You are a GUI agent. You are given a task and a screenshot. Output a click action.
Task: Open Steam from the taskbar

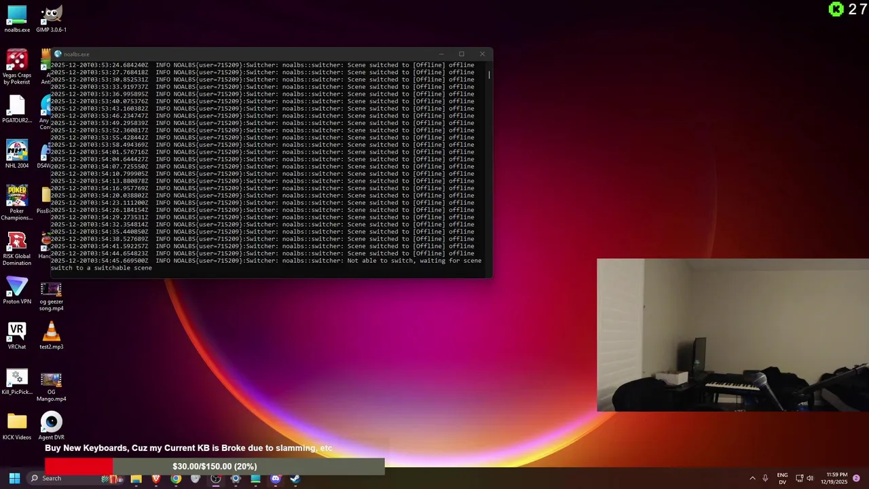click(295, 478)
